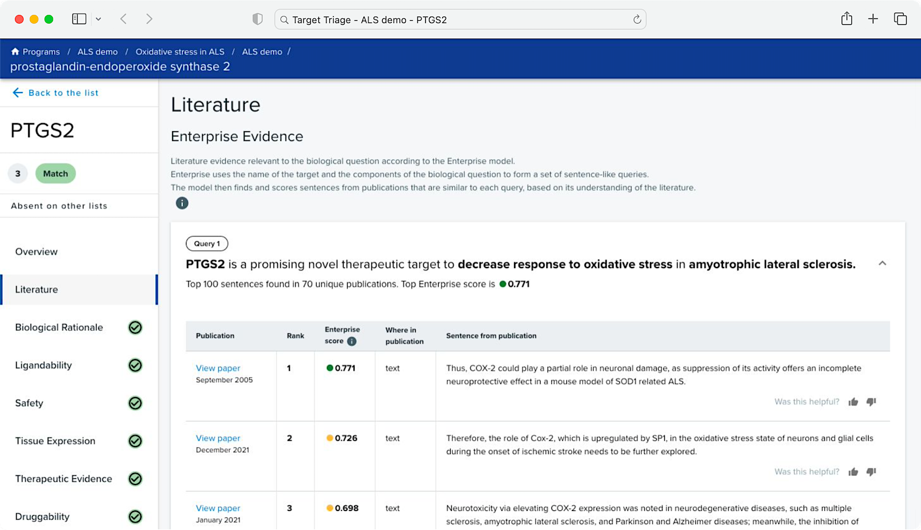
Task: Show tab overview icon
Action: [x=900, y=18]
